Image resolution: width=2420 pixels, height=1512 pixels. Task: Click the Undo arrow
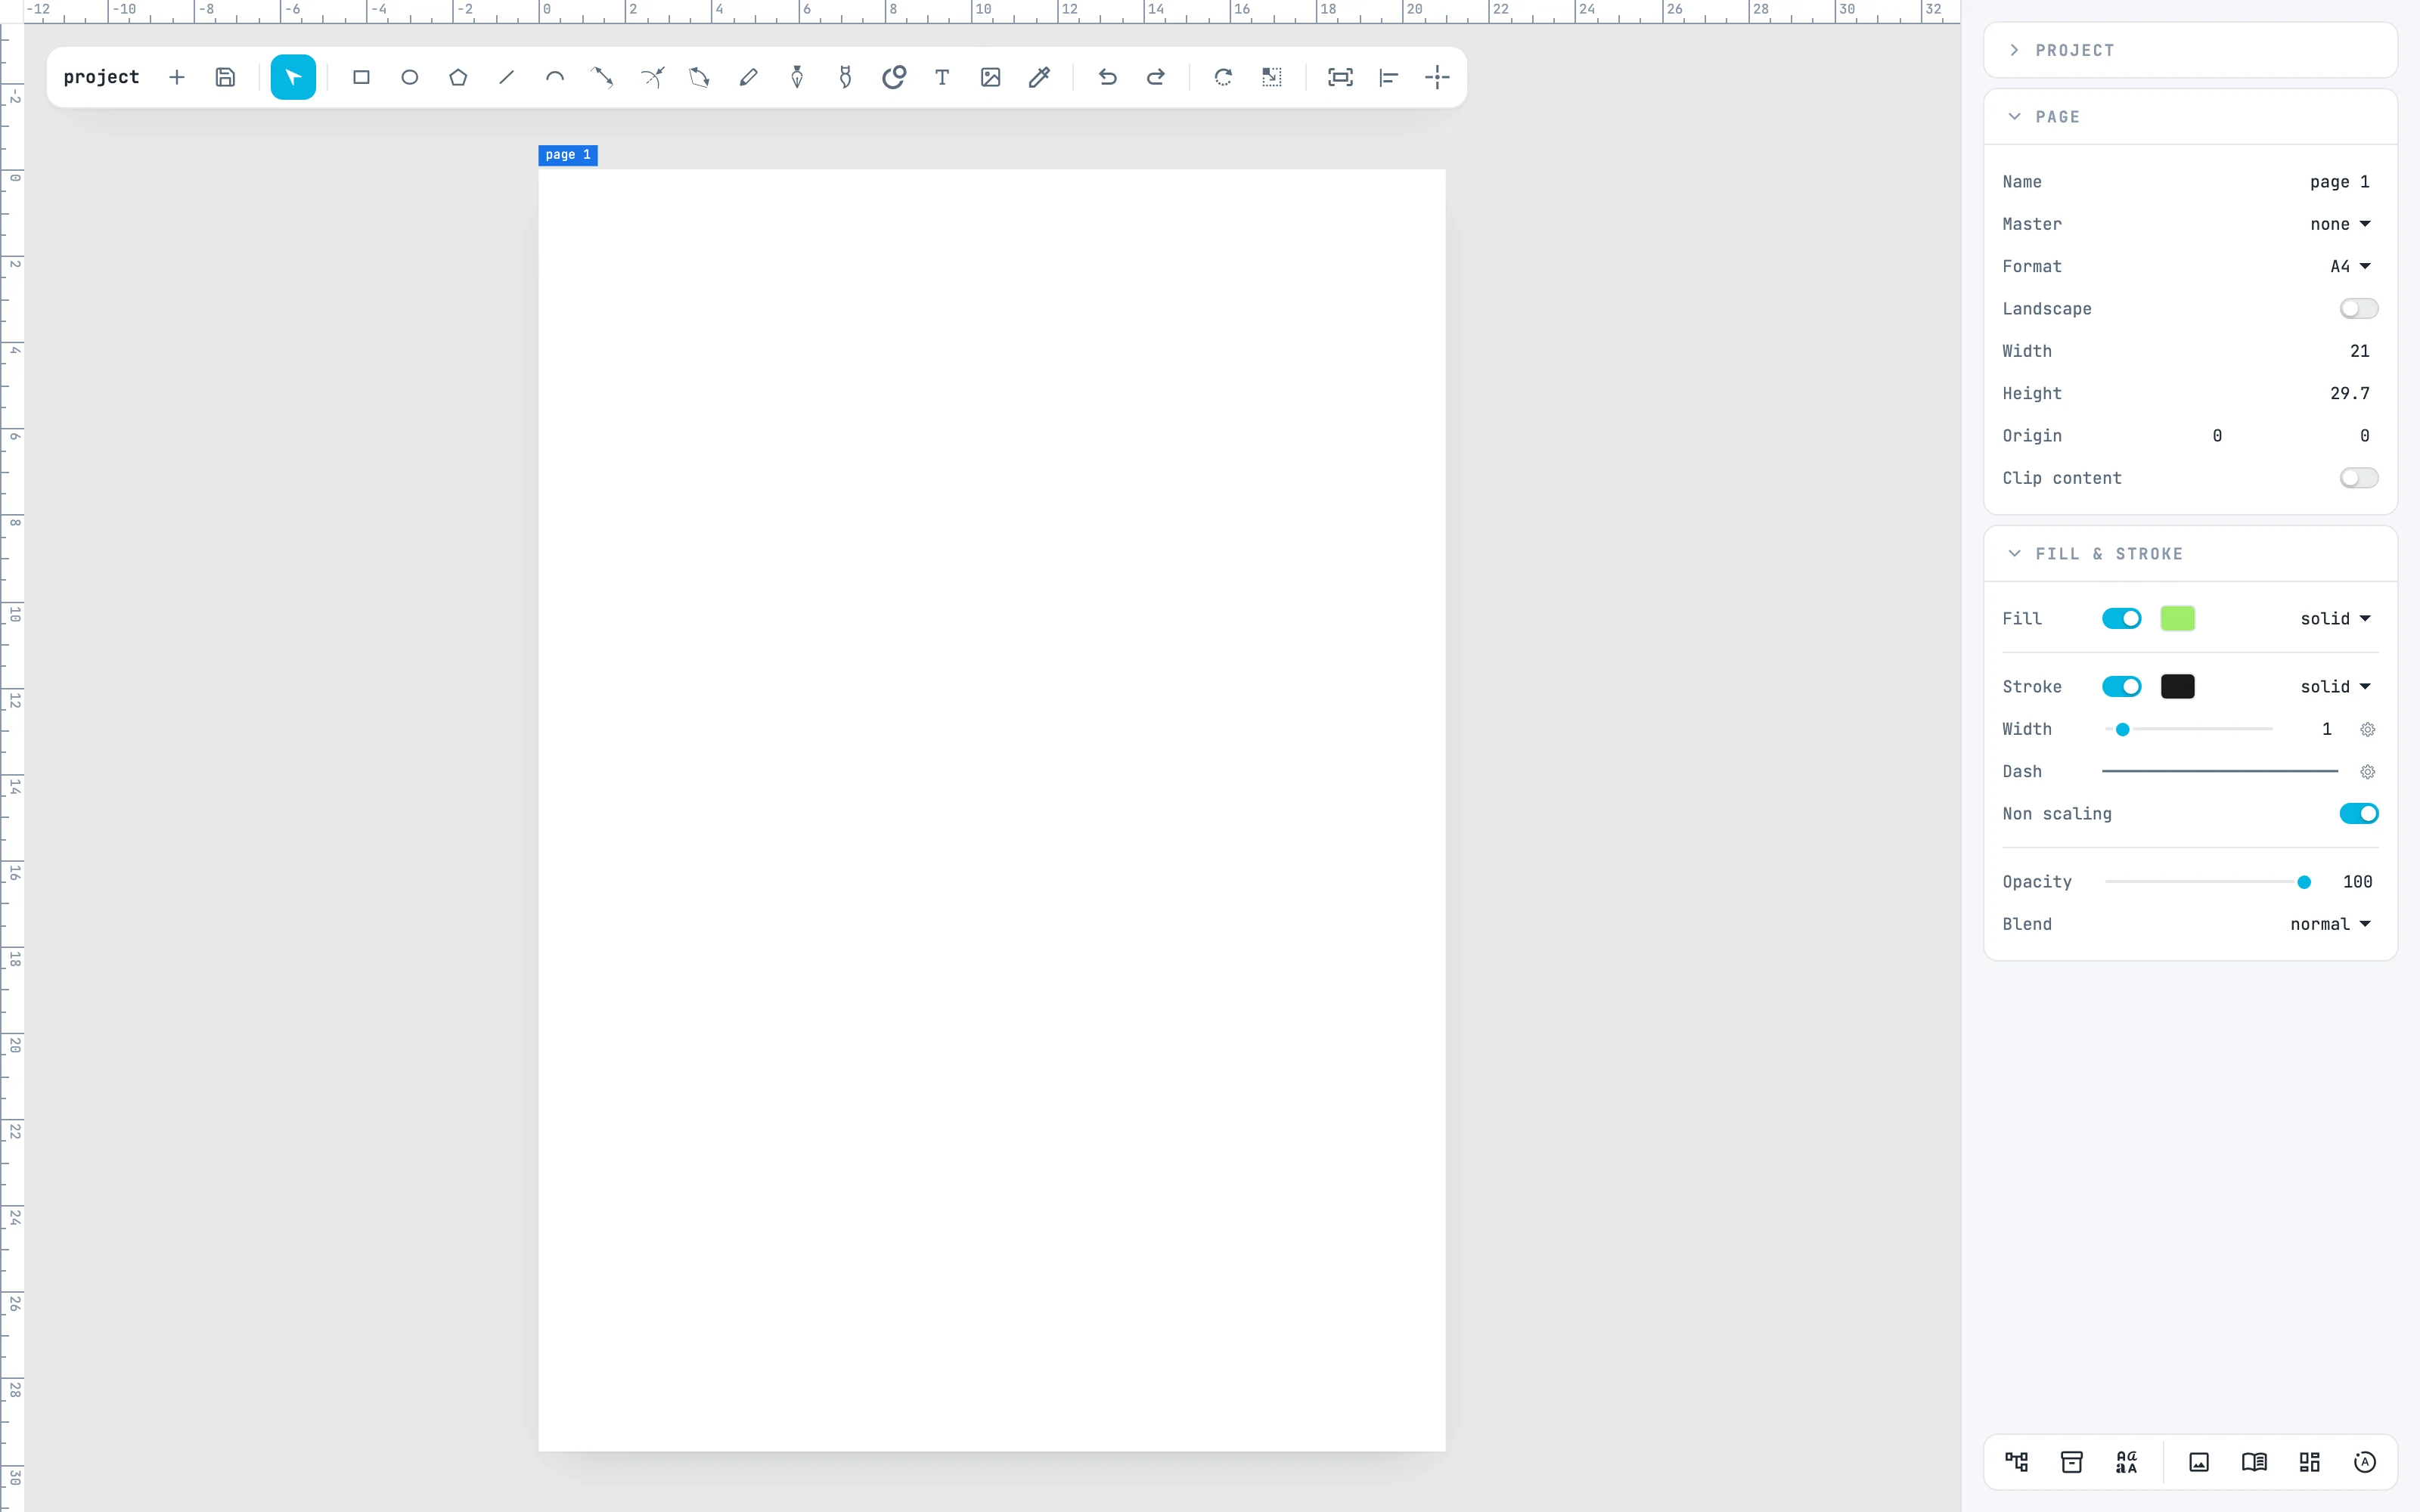pos(1107,77)
